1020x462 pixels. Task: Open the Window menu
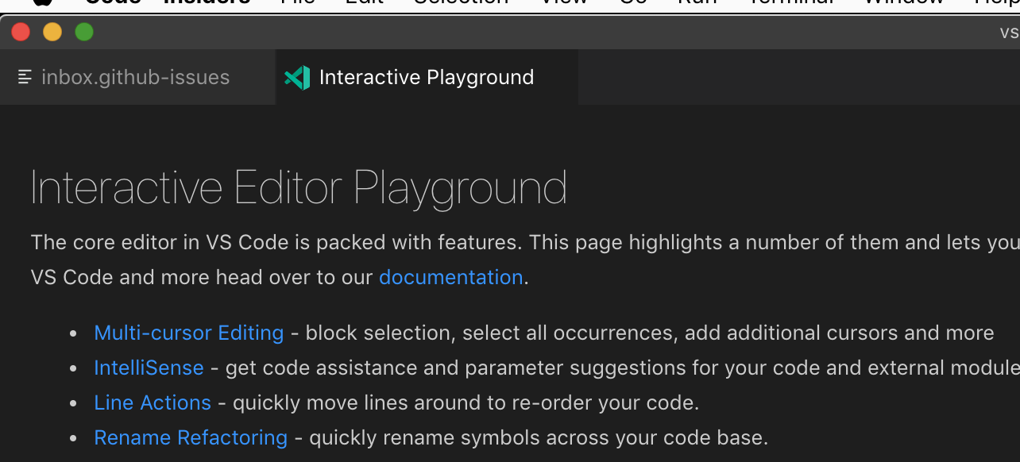[x=902, y=3]
